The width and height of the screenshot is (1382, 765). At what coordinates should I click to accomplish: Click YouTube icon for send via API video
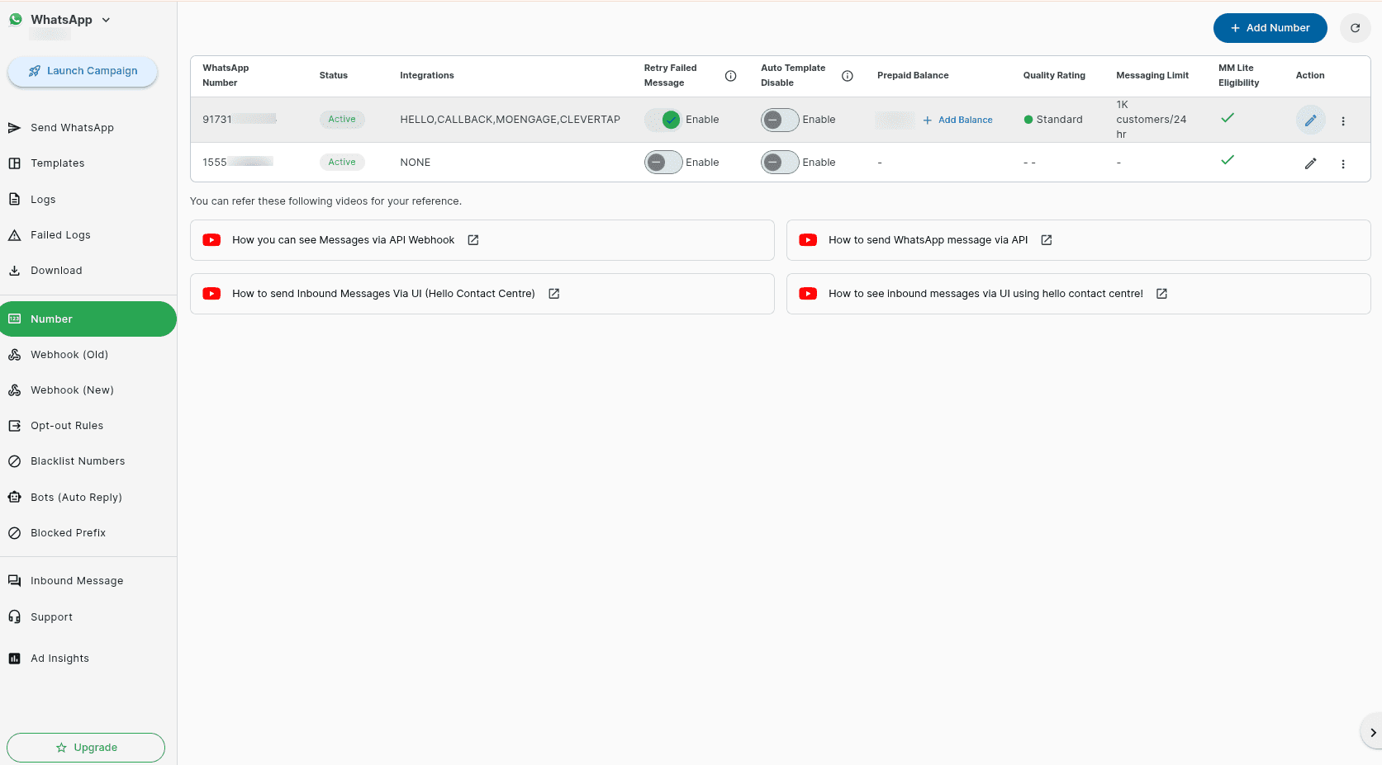click(808, 240)
